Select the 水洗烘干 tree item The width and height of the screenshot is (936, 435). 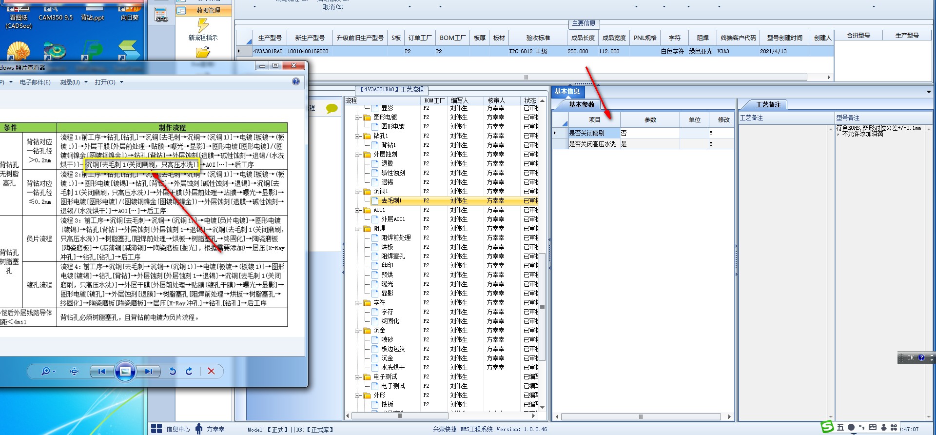click(x=393, y=367)
